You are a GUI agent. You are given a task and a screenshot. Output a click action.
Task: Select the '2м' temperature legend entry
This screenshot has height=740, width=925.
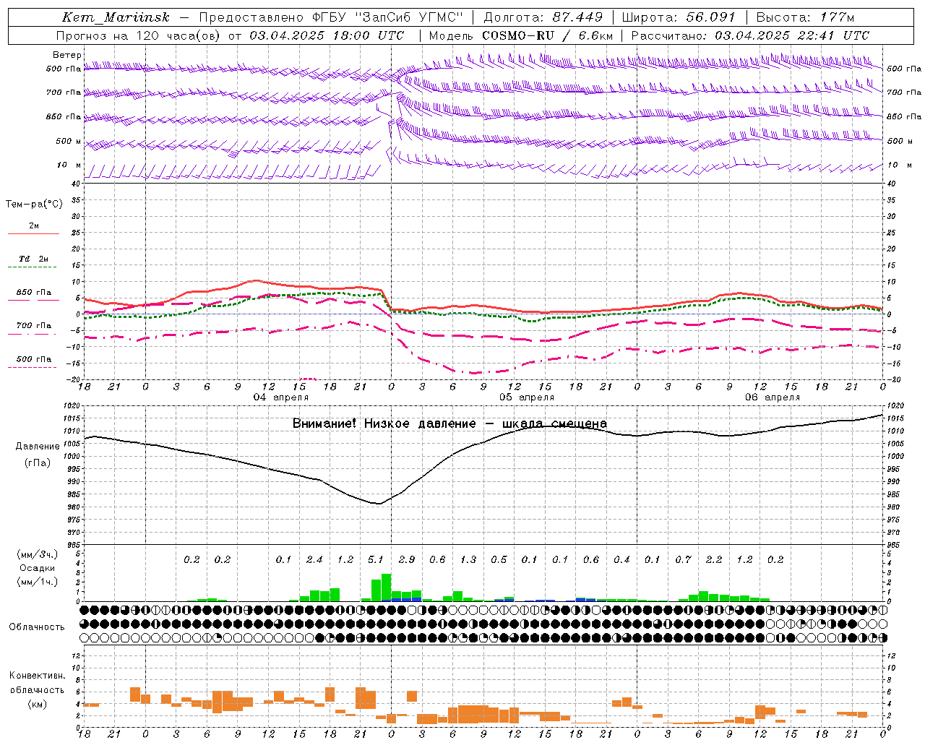34,226
